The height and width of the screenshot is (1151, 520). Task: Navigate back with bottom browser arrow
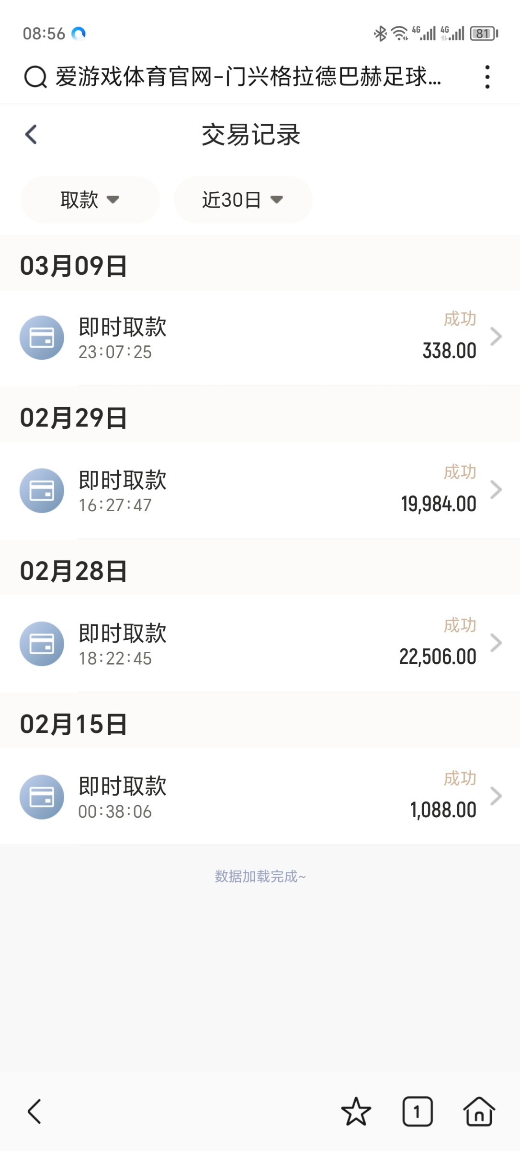point(34,1111)
